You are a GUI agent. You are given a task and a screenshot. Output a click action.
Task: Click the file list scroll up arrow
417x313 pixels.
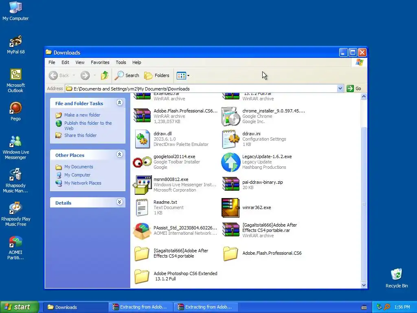364,96
